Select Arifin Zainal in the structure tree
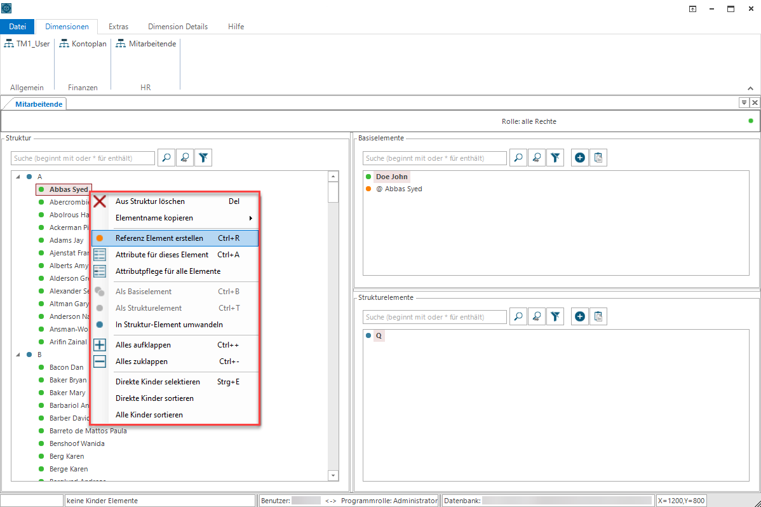The image size is (761, 507). tap(68, 342)
